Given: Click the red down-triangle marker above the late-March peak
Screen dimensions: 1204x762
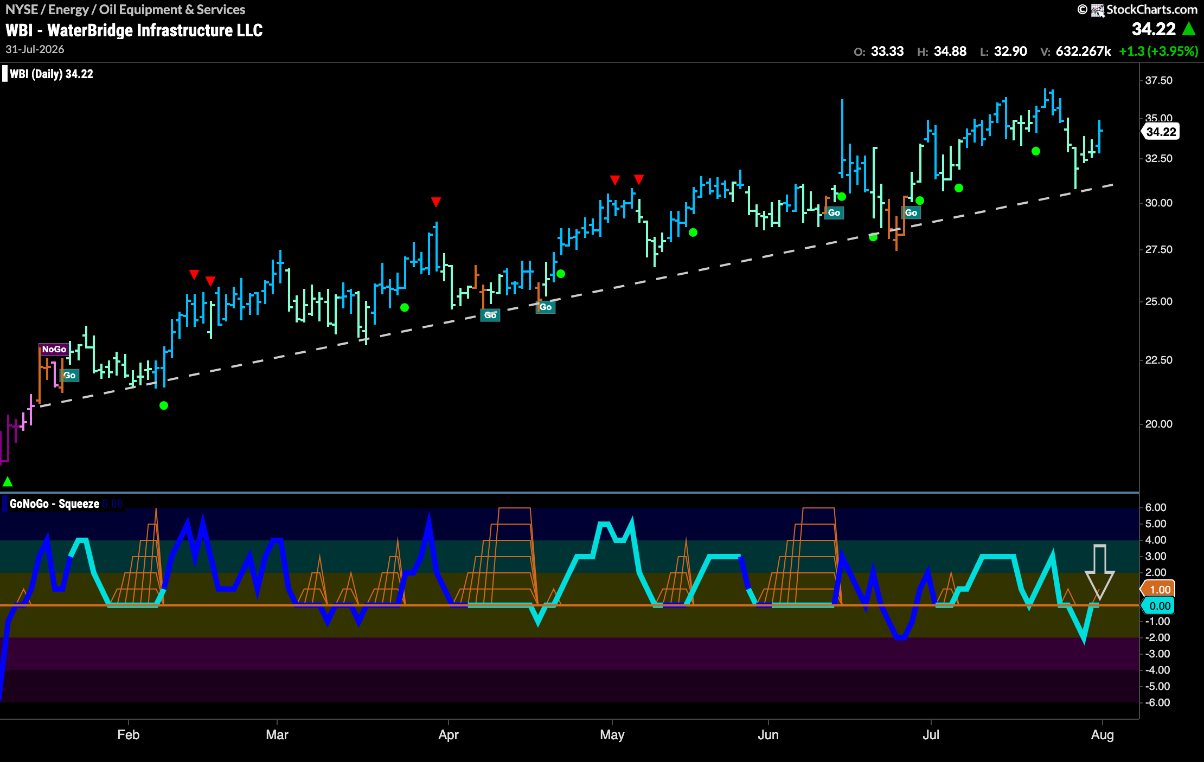Looking at the screenshot, I should pyautogui.click(x=436, y=202).
